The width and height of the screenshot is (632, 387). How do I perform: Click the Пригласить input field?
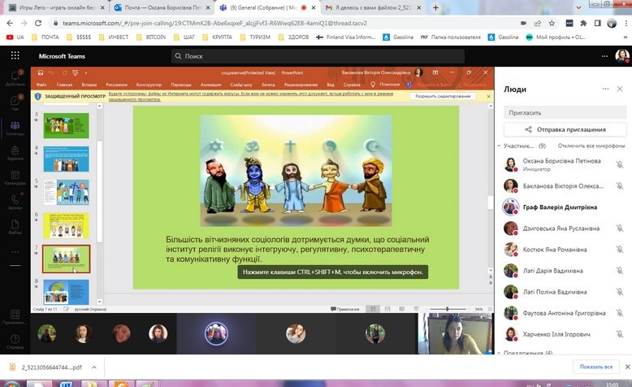(x=565, y=112)
